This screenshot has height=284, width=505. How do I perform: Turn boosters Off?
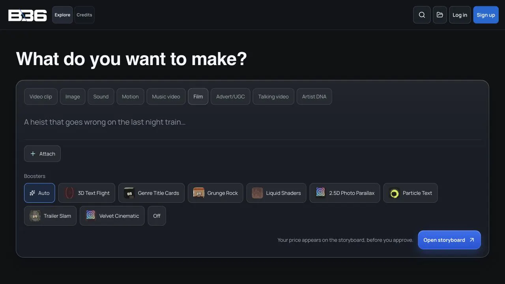(x=157, y=216)
